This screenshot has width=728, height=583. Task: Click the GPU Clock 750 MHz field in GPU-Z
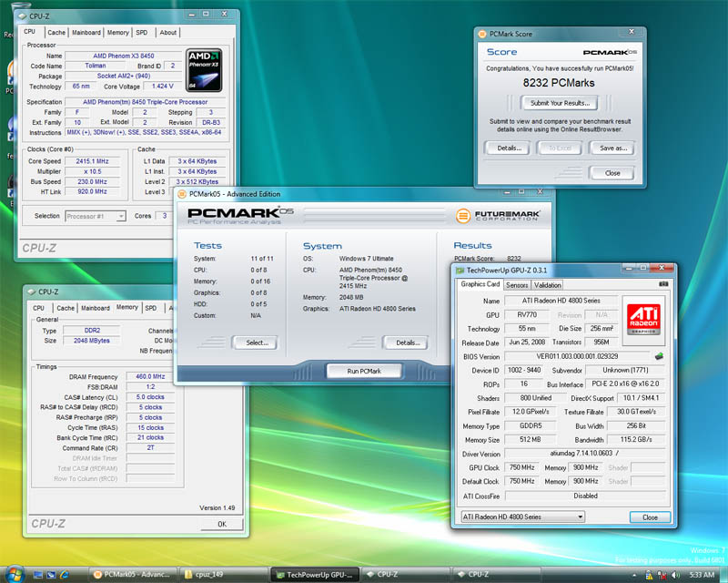521,467
